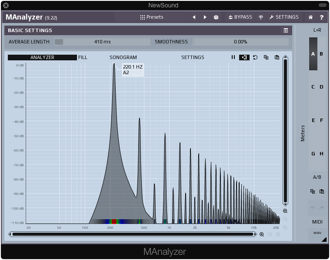Reset horizontal zoom icon
This screenshot has width=330, height=260.
pyautogui.click(x=278, y=234)
